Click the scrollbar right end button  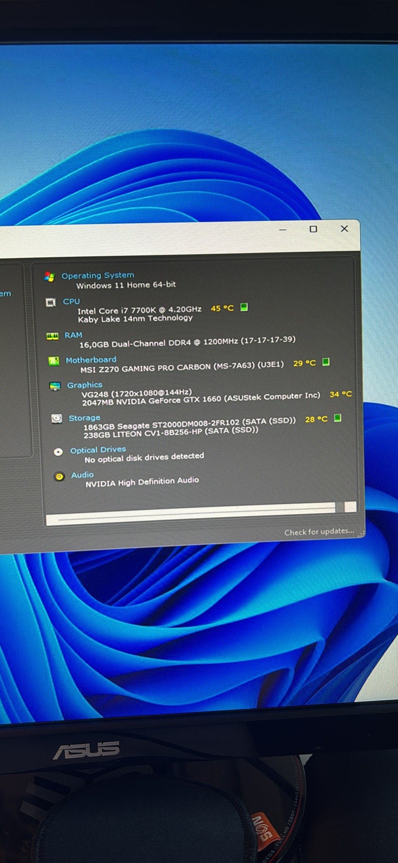(x=350, y=507)
